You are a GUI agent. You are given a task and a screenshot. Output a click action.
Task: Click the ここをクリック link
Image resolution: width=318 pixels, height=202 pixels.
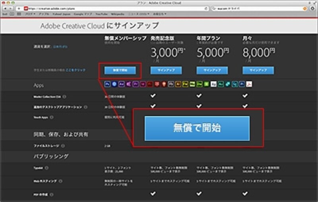pos(76,70)
